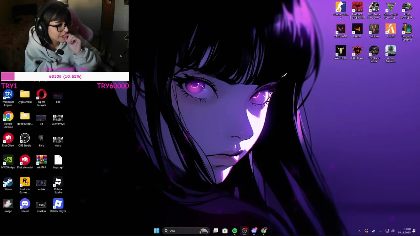The width and height of the screenshot is (420, 236).
Task: Switch to Discord on taskbar
Action: 254,231
